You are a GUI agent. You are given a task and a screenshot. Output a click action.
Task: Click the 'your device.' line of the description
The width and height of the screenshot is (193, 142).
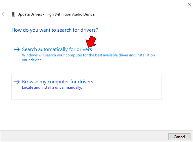point(32,60)
